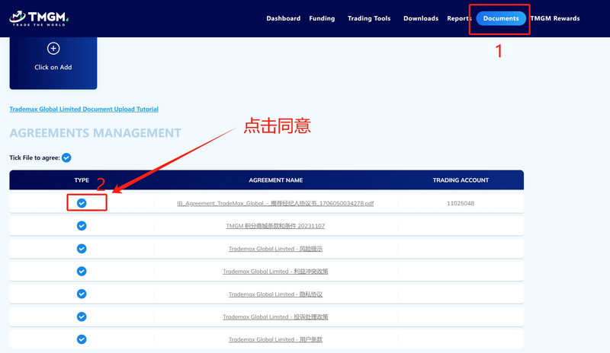Open the IB_Agreement_TradeMax_Global pdf link
610x353 pixels.
coord(275,203)
